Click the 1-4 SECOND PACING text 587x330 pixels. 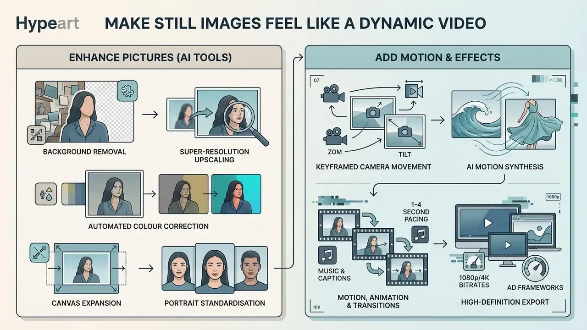pos(416,212)
